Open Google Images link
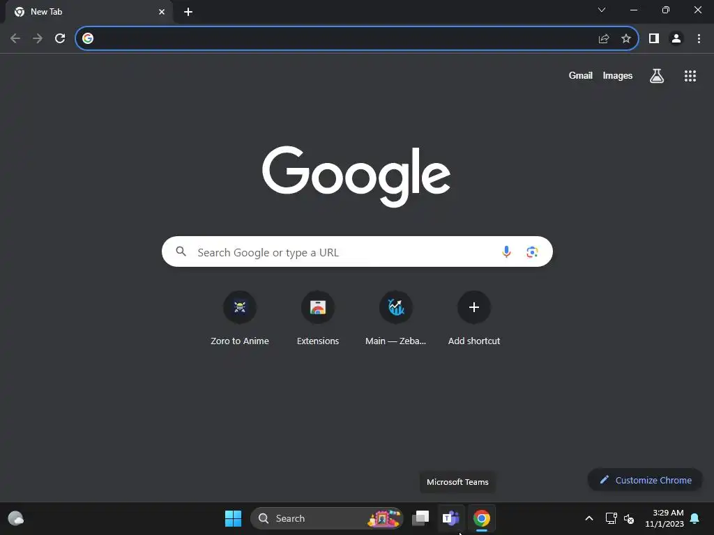Image resolution: width=714 pixels, height=535 pixels. click(618, 75)
